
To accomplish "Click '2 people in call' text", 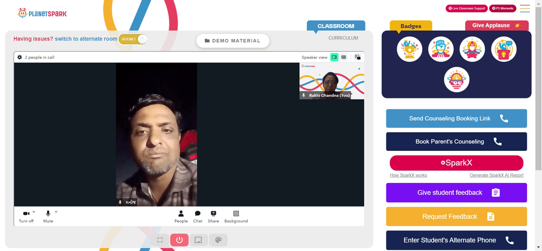I will point(40,57).
